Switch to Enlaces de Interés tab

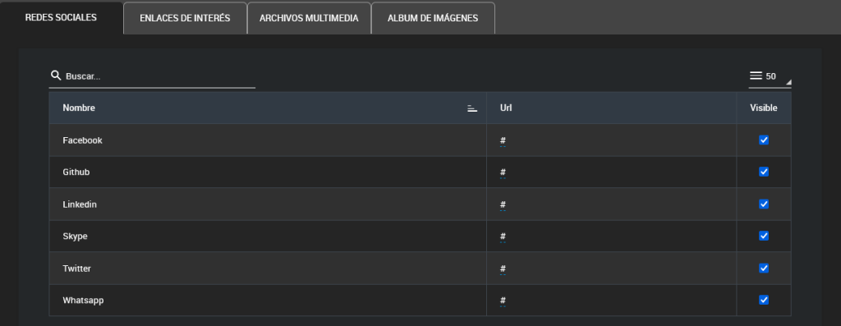point(185,18)
